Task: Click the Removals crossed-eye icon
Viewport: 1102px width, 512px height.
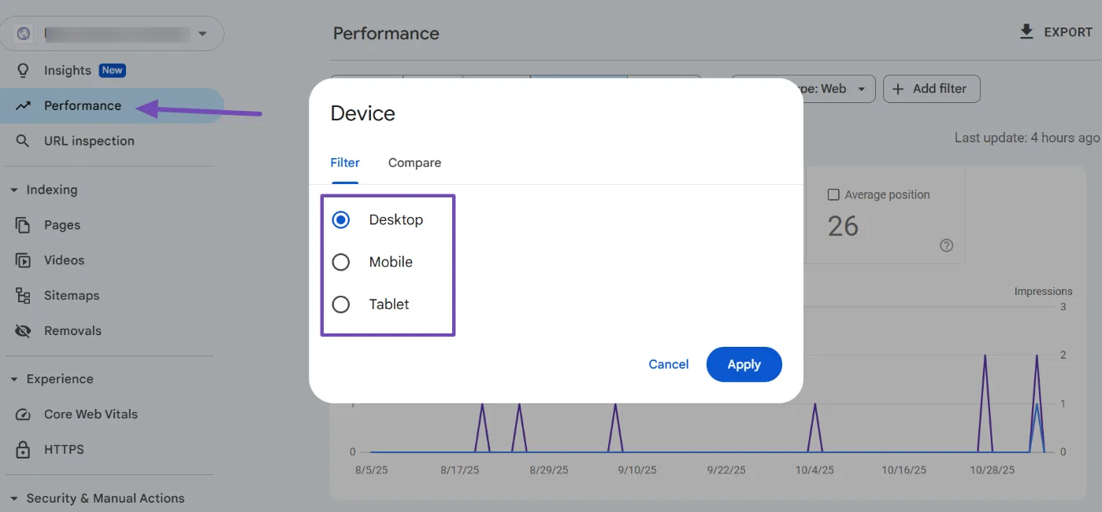Action: [x=23, y=331]
